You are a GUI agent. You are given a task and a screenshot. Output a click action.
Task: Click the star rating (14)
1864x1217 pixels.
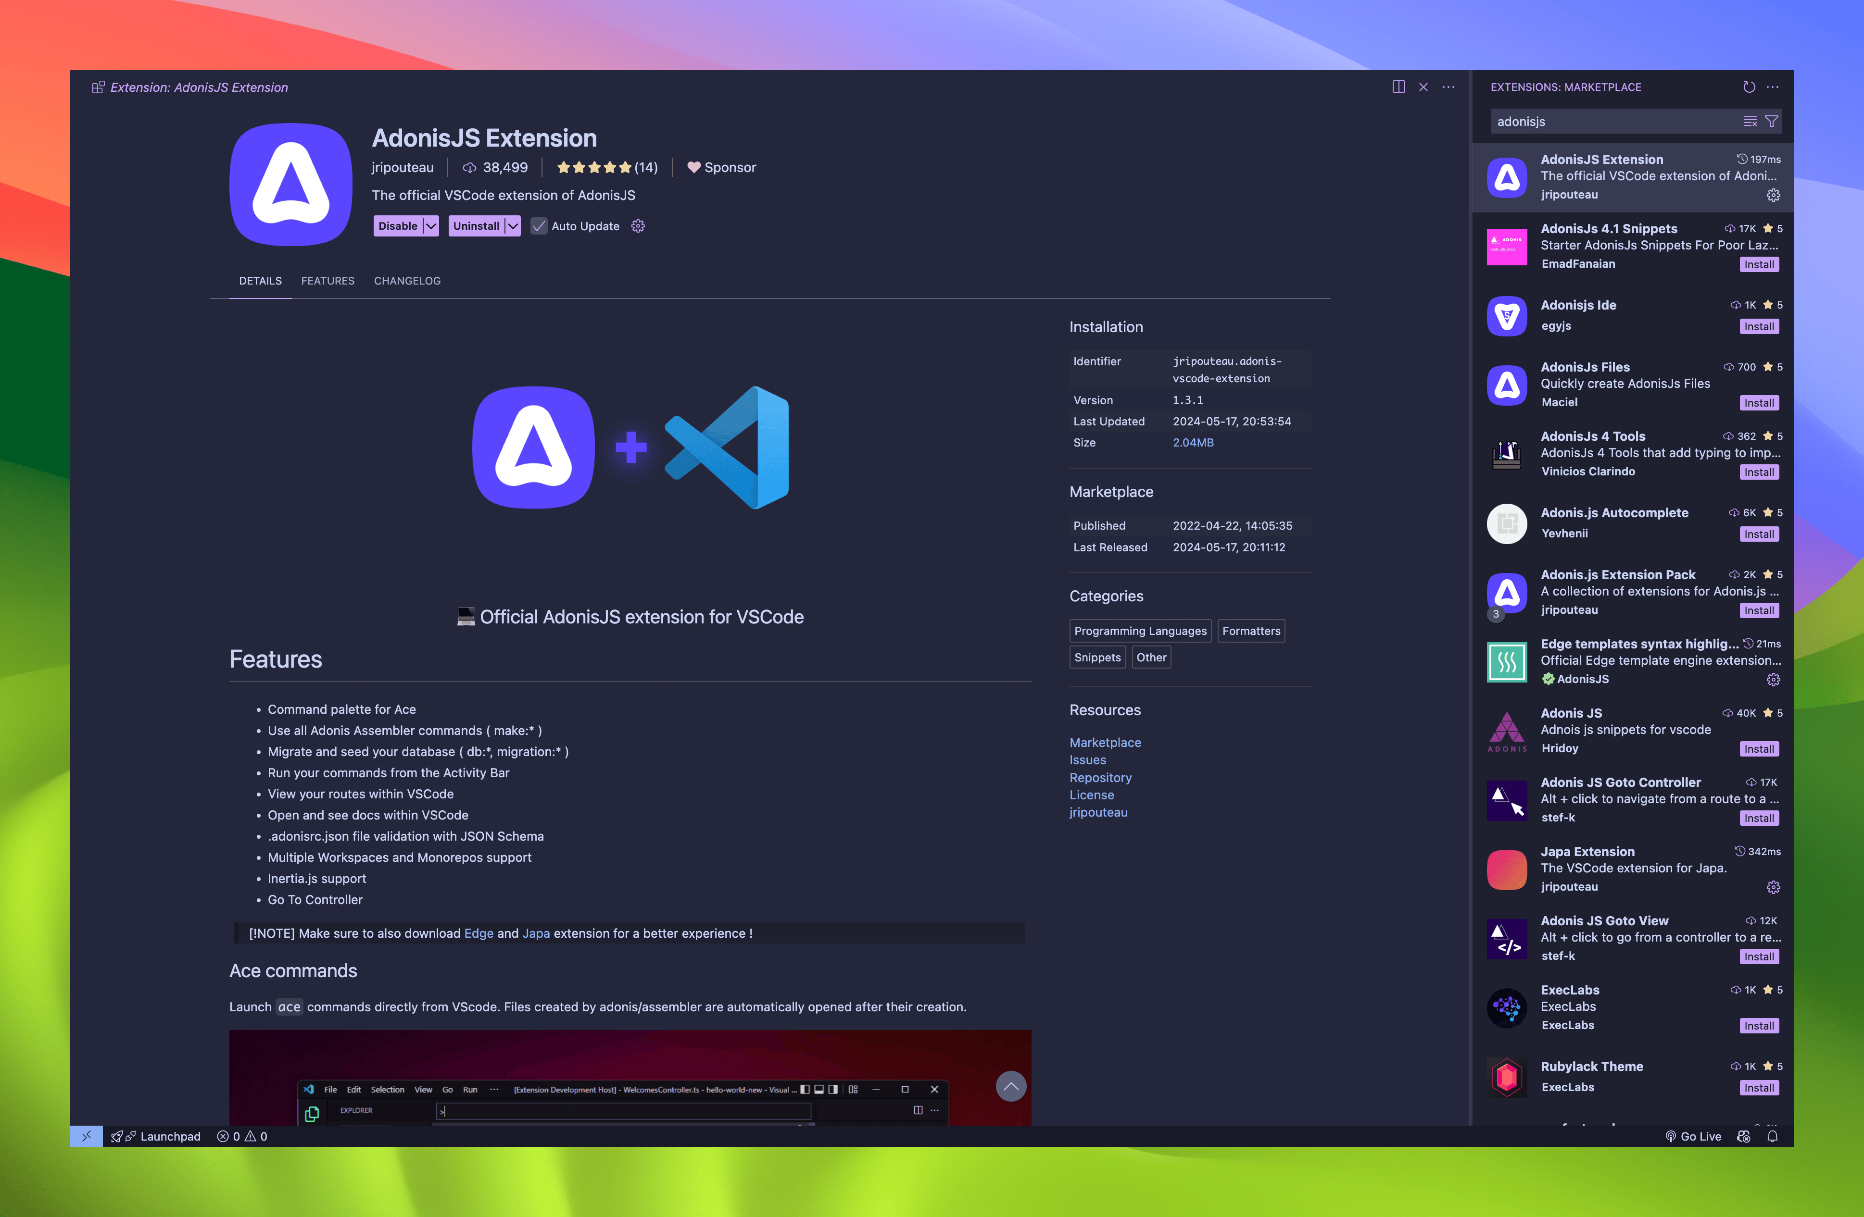click(607, 167)
